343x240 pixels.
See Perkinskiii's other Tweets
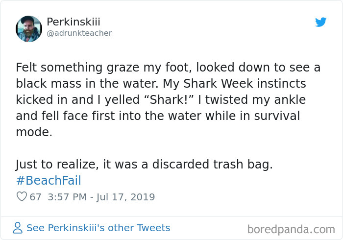[x=98, y=228]
